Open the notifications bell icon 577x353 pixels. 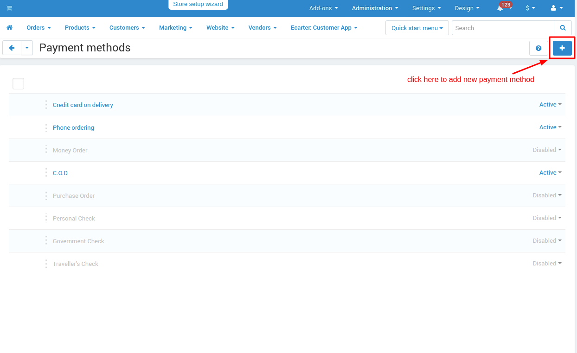tap(500, 8)
